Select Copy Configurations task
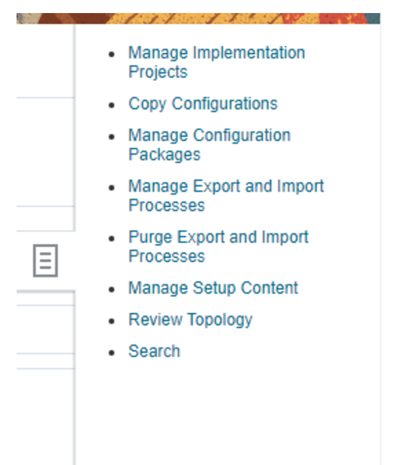Viewport: 409px width, 465px height. click(202, 104)
